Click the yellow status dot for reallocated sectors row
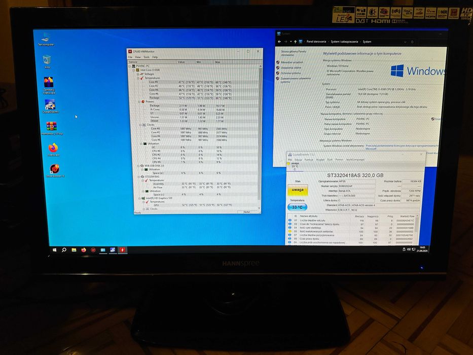 [290, 231]
